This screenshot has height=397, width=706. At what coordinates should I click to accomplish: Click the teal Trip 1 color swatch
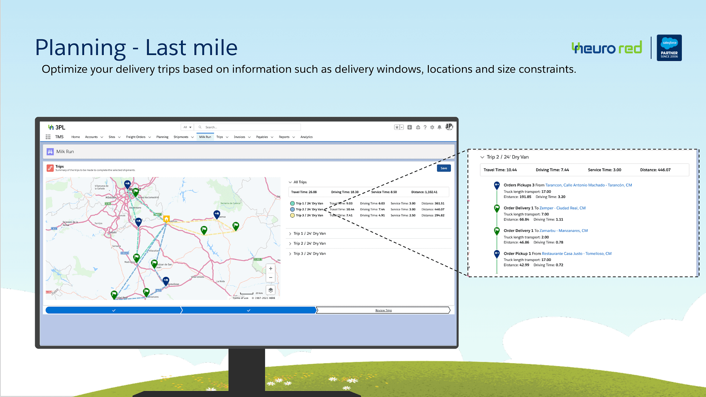(x=292, y=203)
